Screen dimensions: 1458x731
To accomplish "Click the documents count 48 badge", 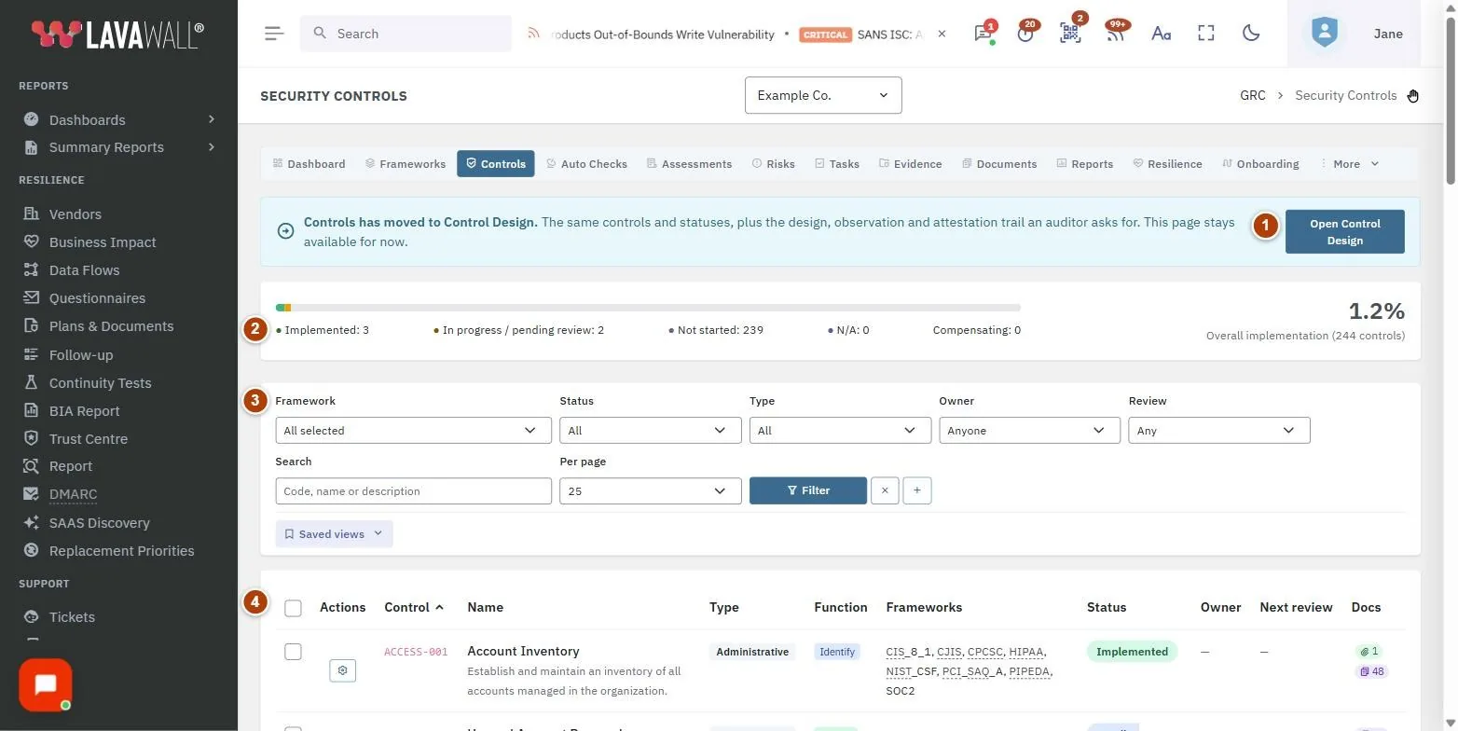I will pos(1371,671).
